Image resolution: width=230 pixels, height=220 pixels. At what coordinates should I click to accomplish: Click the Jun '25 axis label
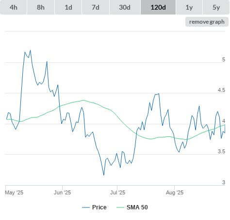pos(62,192)
